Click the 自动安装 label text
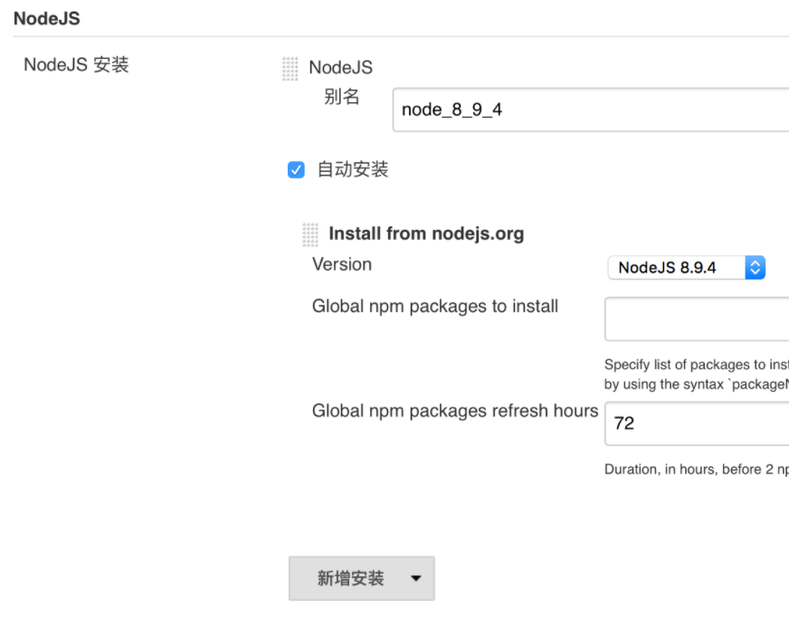 [x=353, y=169]
